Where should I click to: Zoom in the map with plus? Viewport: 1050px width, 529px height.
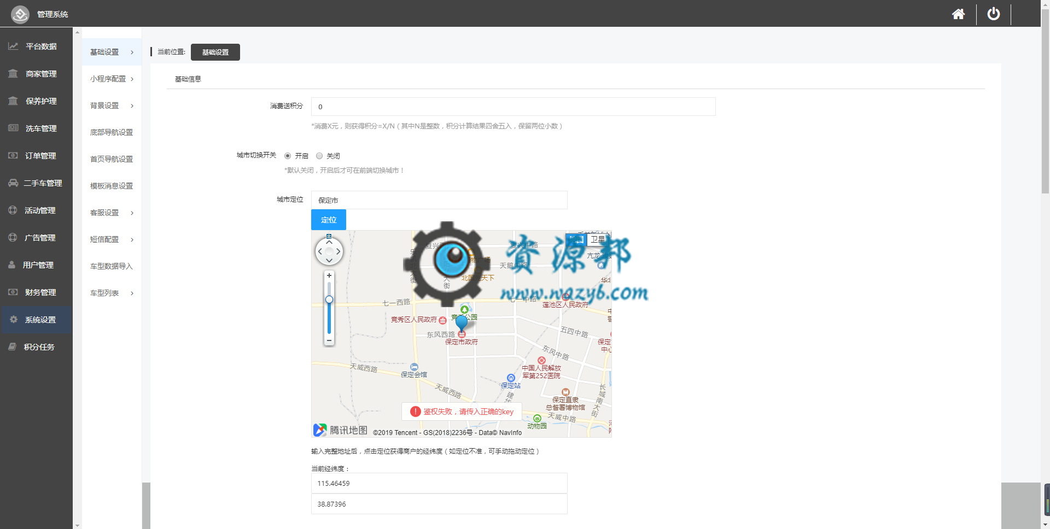(x=329, y=275)
